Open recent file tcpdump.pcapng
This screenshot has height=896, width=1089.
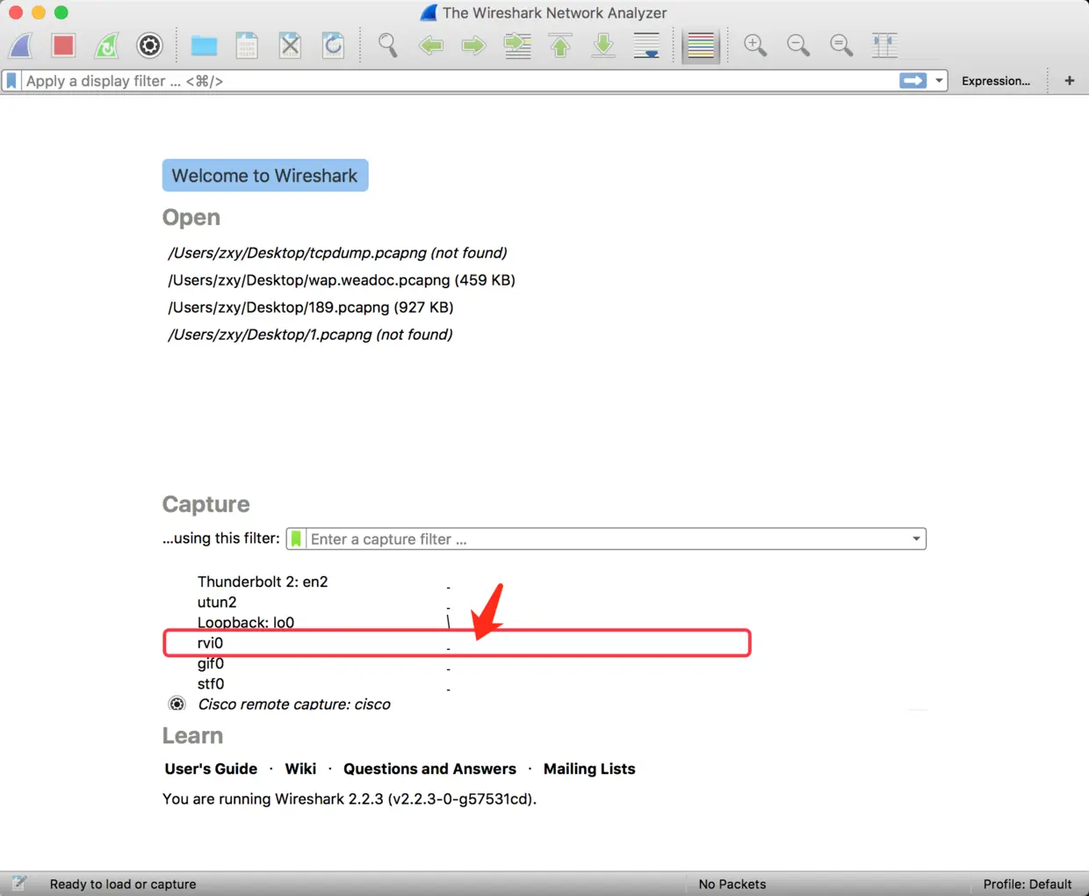pos(337,253)
